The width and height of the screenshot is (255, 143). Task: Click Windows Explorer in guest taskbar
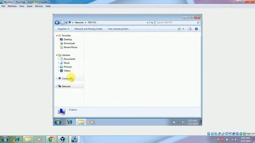[81, 122]
